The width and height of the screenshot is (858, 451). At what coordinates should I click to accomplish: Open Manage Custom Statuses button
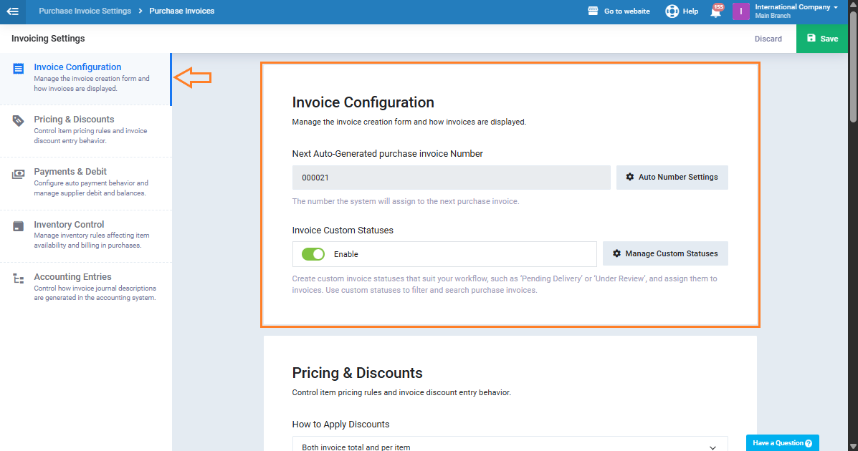(664, 254)
